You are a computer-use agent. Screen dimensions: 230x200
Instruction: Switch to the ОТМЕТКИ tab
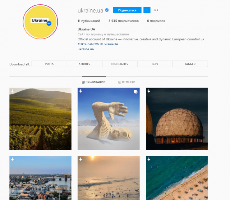127,82
